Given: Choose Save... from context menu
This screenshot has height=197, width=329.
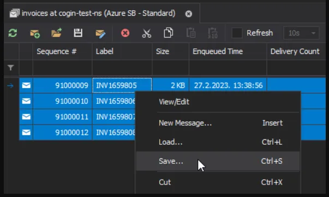Looking at the screenshot, I should tap(218, 161).
